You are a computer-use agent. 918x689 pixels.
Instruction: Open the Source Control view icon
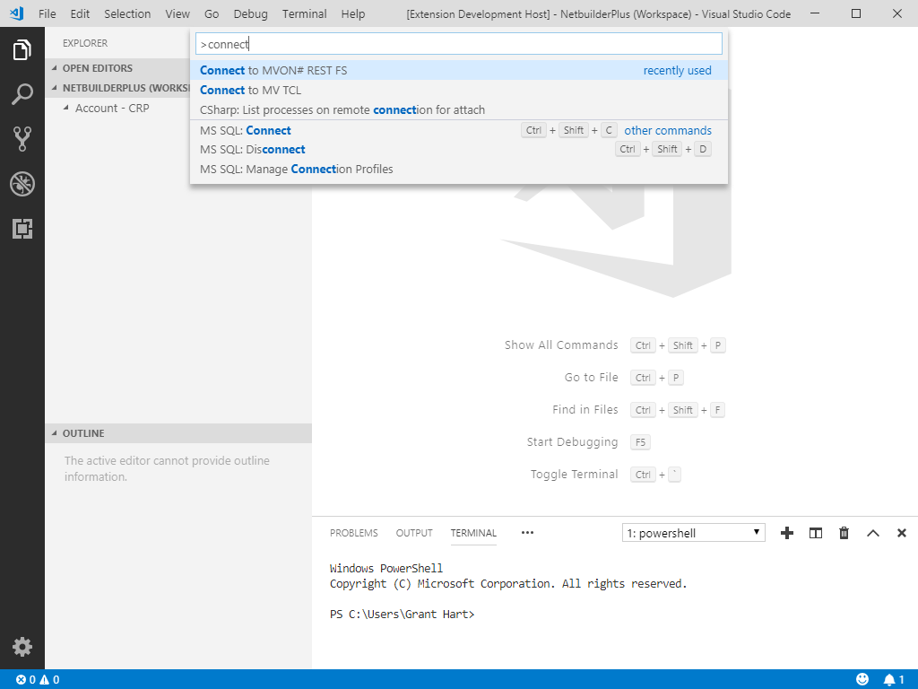[22, 139]
